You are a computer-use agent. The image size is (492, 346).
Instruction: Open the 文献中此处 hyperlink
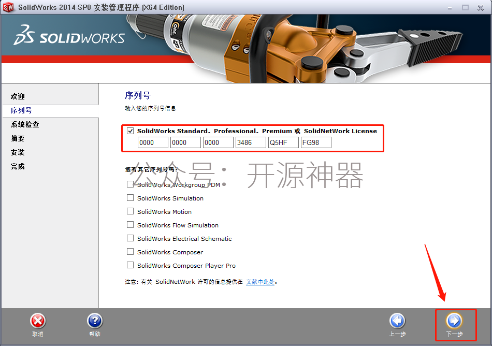pyautogui.click(x=261, y=282)
